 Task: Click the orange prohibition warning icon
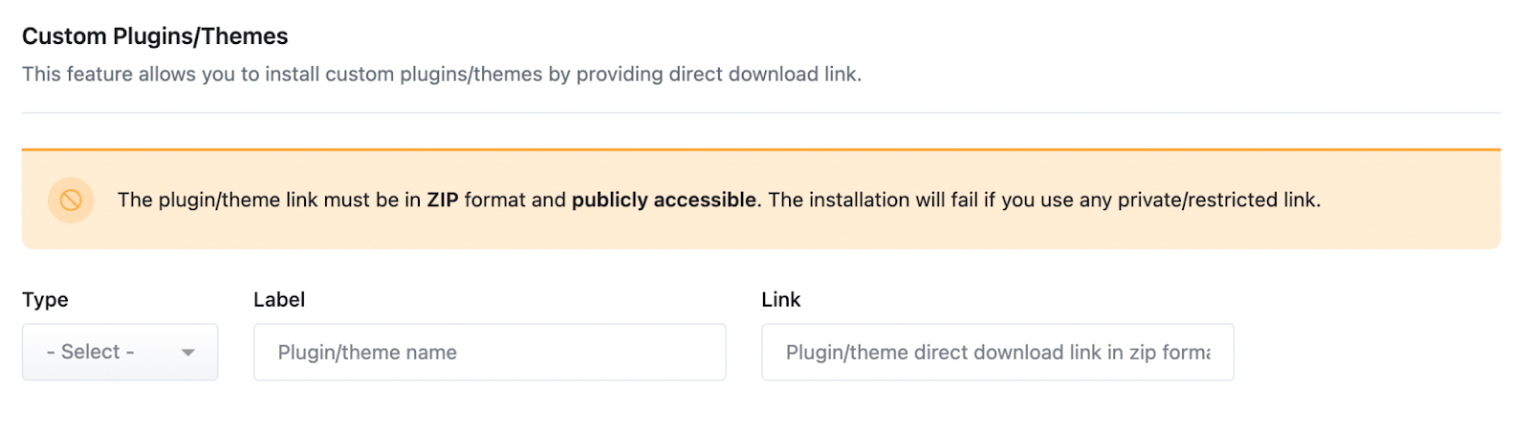click(71, 200)
